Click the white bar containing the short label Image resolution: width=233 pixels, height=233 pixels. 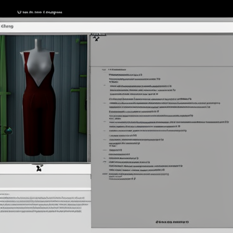click(x=116, y=27)
